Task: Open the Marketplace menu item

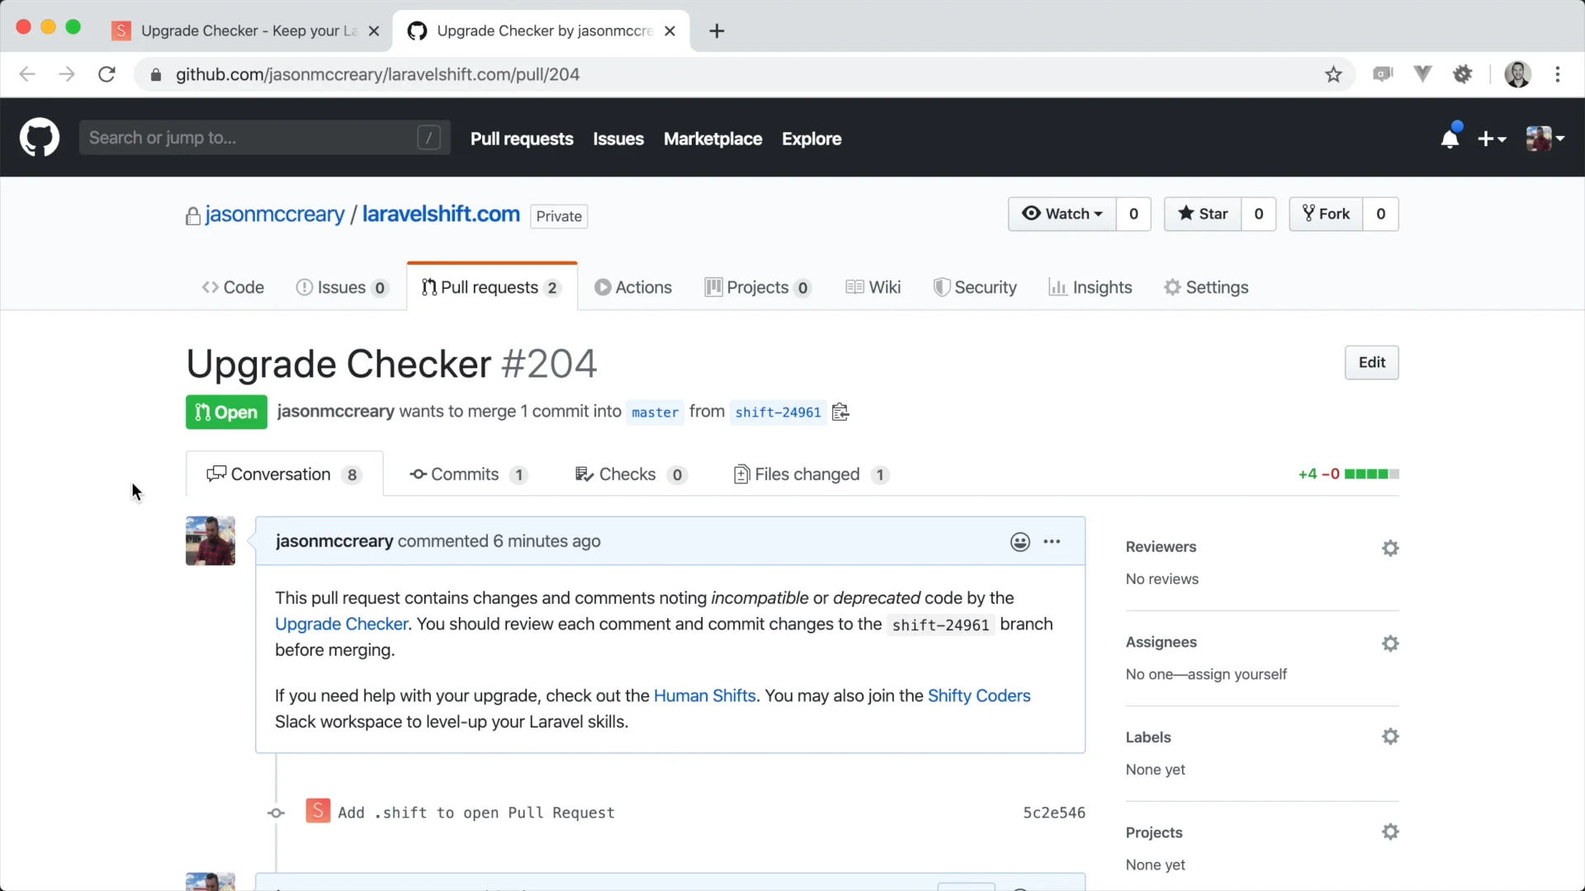Action: pyautogui.click(x=712, y=139)
